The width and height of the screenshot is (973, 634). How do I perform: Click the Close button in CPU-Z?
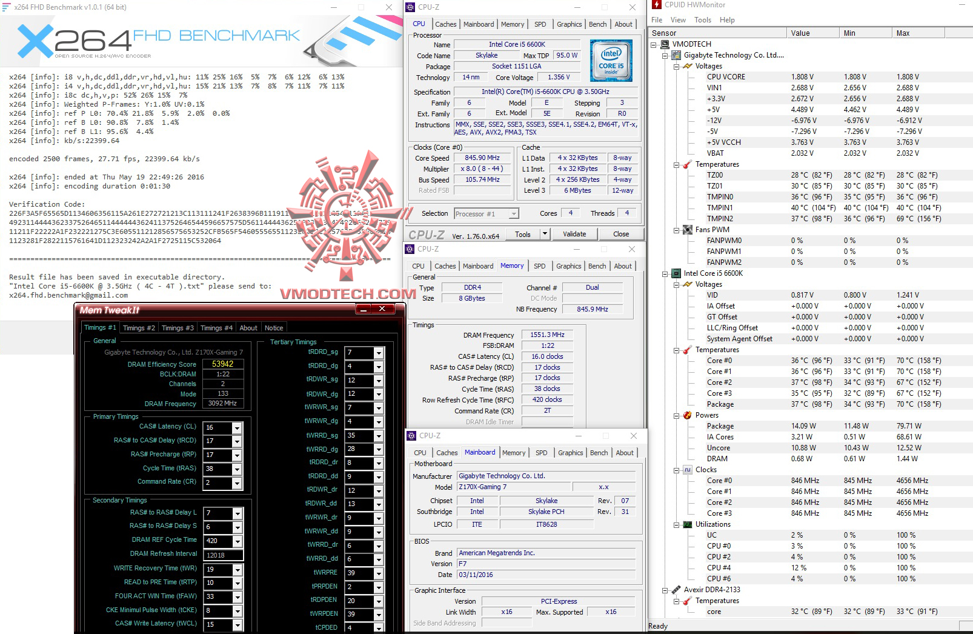[621, 234]
